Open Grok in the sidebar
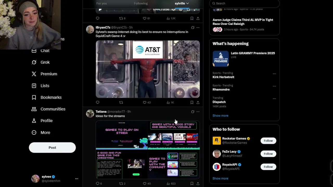The image size is (333, 187). pyautogui.click(x=40, y=62)
